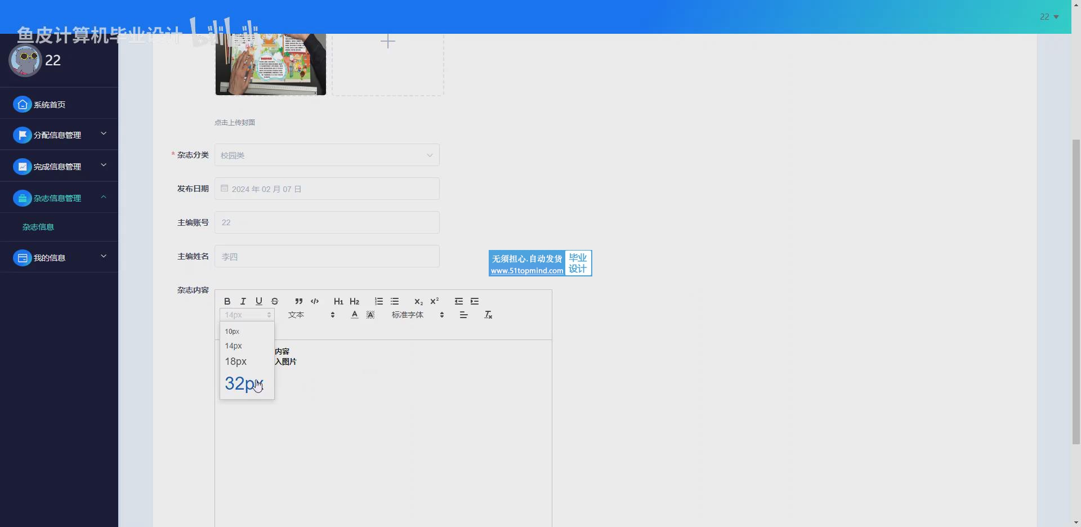Click the 系统首页 home icon
The image size is (1081, 527).
[x=23, y=104]
